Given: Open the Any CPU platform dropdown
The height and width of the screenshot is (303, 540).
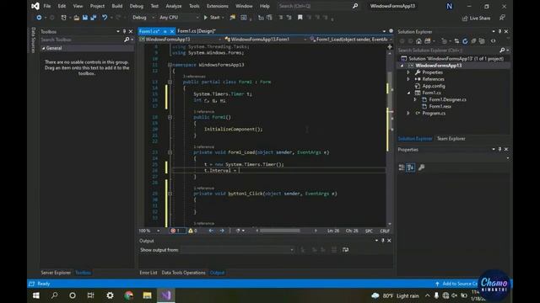Looking at the screenshot, I should coord(179,18).
